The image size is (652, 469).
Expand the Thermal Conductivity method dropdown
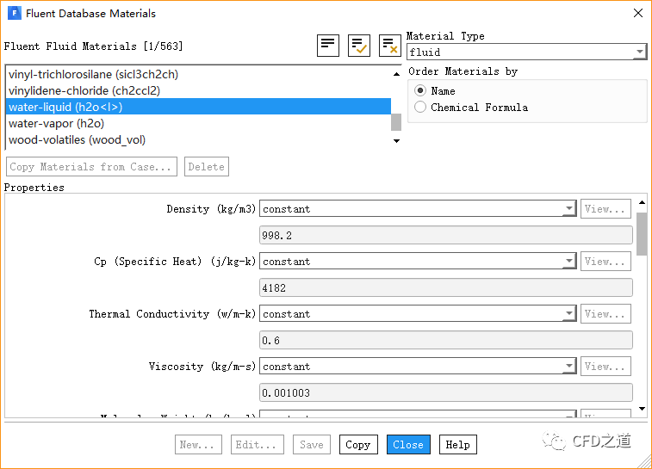pos(568,314)
